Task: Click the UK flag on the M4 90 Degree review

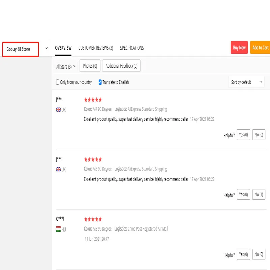Action: point(58,110)
